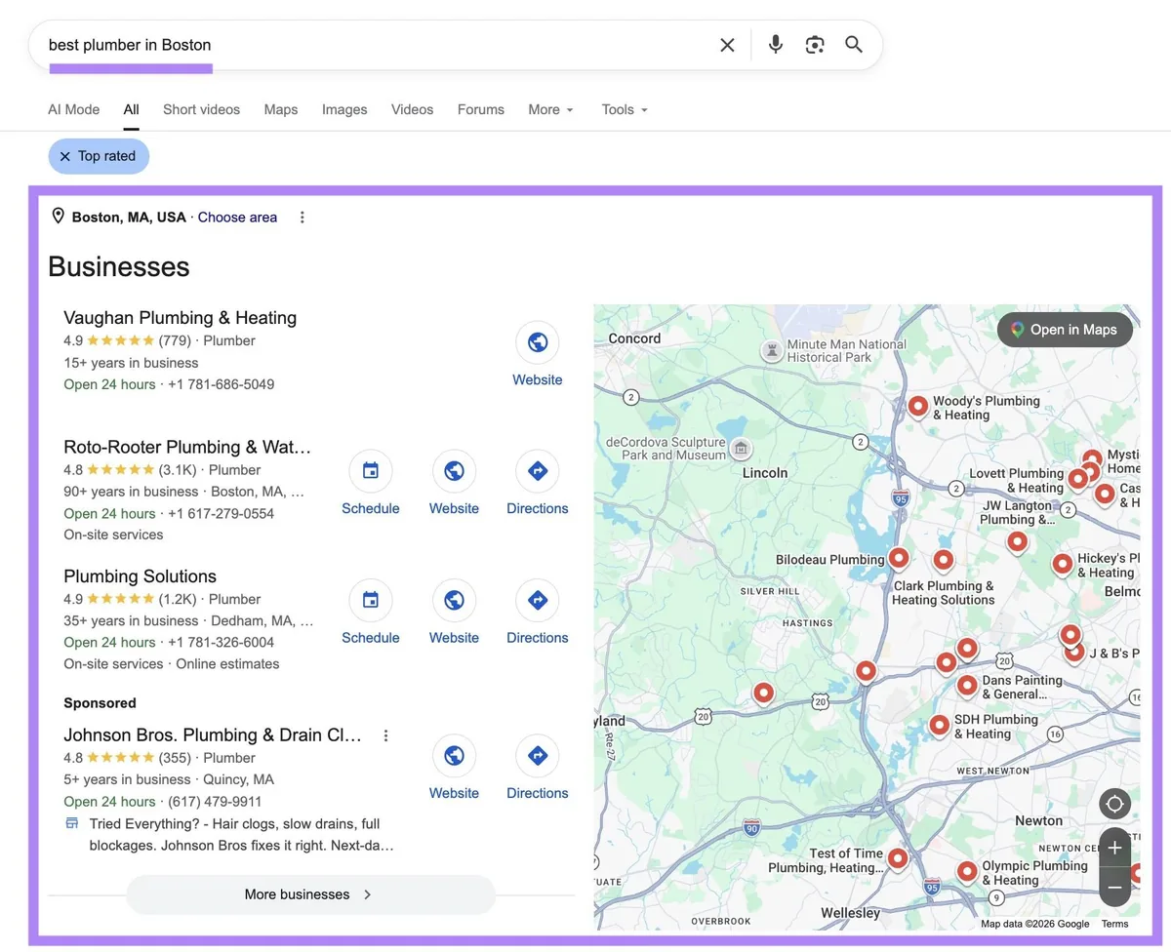Schedule with Roto-Rooter Plumbing calendar icon
This screenshot has width=1171, height=952.
(371, 471)
